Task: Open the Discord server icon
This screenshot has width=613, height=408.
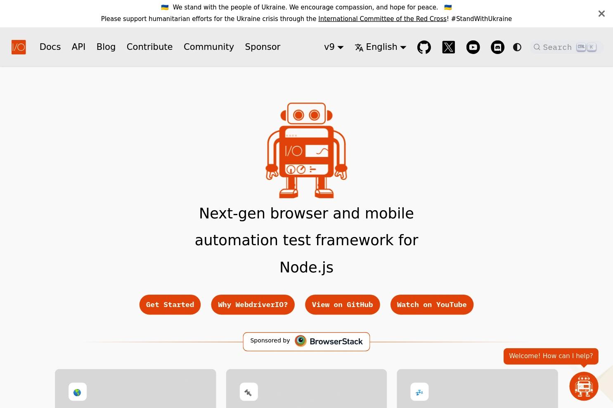Action: (497, 47)
